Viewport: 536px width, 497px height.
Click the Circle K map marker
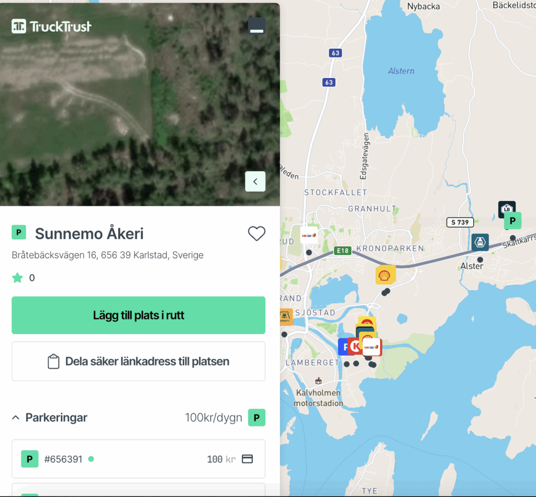pyautogui.click(x=354, y=346)
